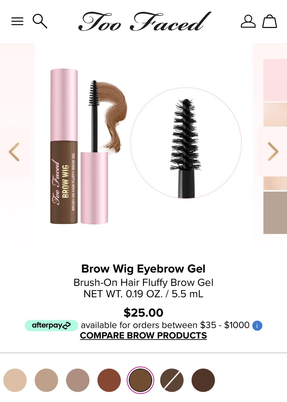Open the hamburger navigation menu
The height and width of the screenshot is (402, 287).
pos(17,21)
